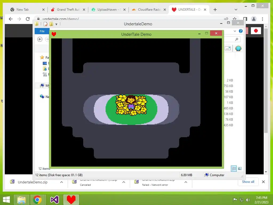Screen dimensions: 273x205
Task: Open the File menu in UndertaleDemo explorer
Action: click(42, 31)
